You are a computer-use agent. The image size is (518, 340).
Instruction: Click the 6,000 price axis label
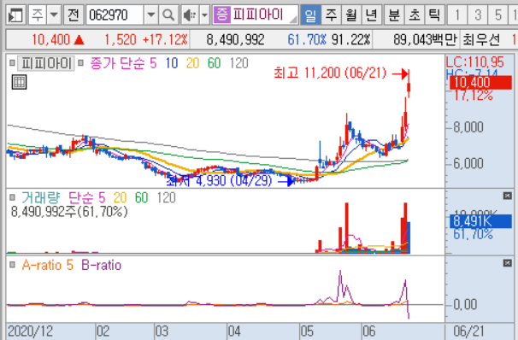(x=468, y=163)
